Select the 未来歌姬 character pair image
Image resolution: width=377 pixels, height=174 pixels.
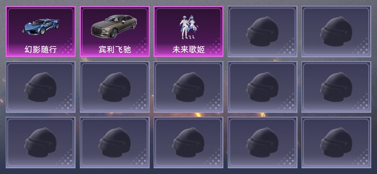pyautogui.click(x=188, y=27)
